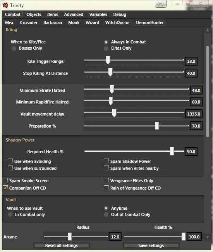Enable Spam Smoke Screen checkbox

coord(5,180)
